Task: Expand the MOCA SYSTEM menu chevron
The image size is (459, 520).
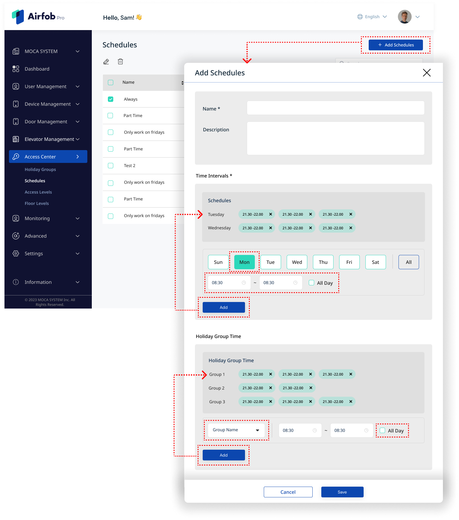Action: (x=77, y=51)
